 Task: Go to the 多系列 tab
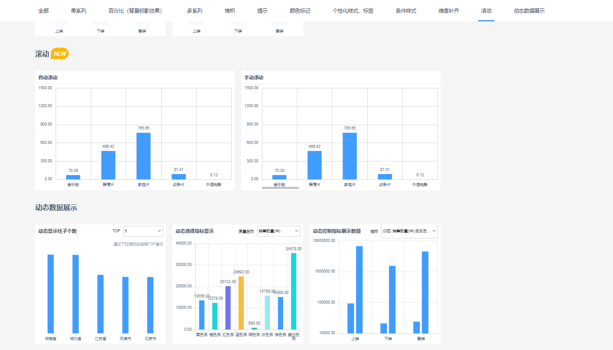point(194,11)
